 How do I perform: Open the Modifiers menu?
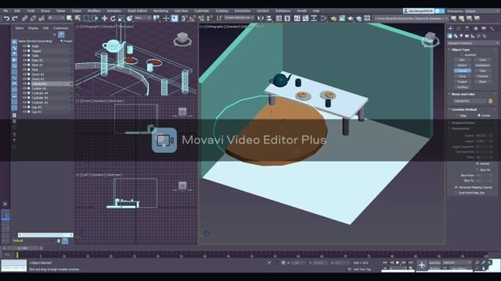coord(94,11)
